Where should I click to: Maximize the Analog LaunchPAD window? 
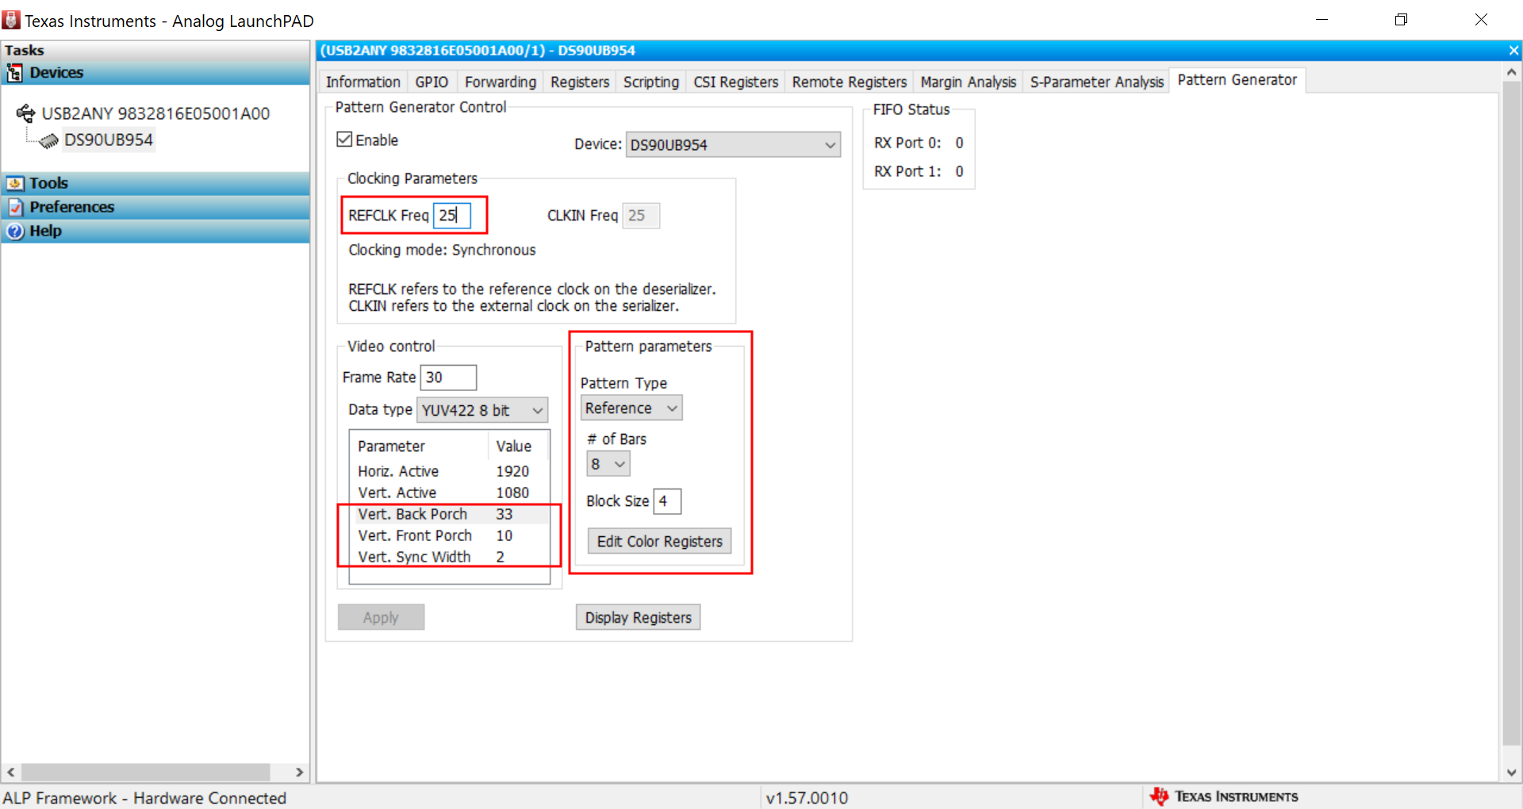coord(1401,20)
